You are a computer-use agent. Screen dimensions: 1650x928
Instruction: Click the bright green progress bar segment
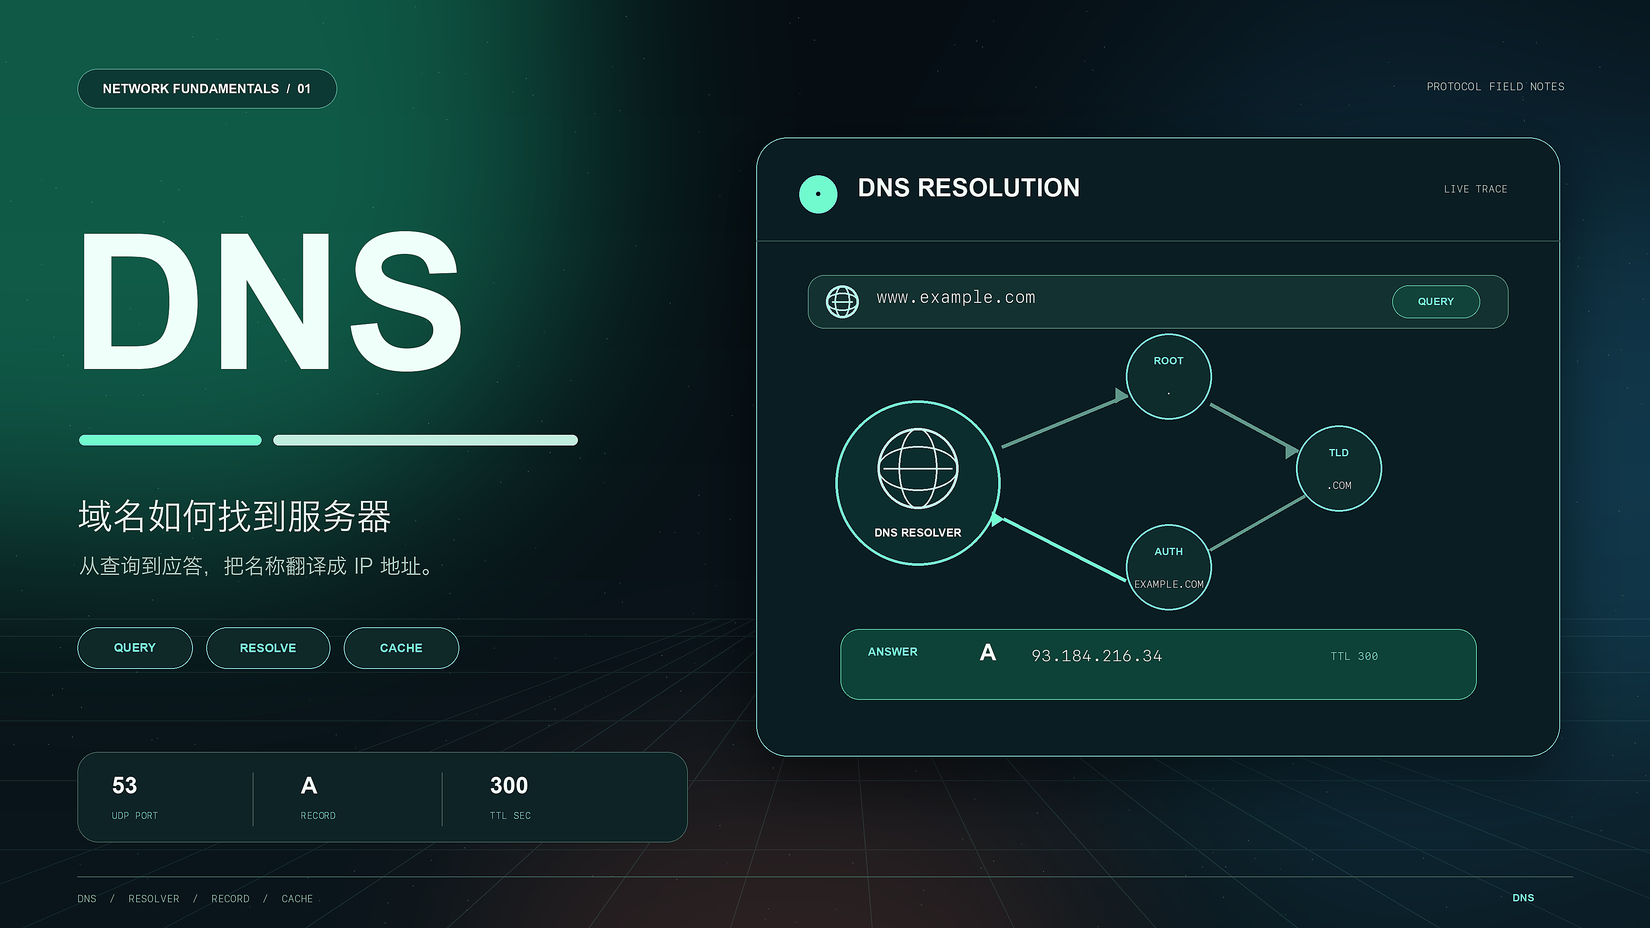170,440
